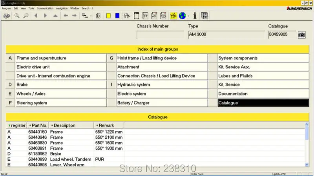Select the Brake main group

61,84
